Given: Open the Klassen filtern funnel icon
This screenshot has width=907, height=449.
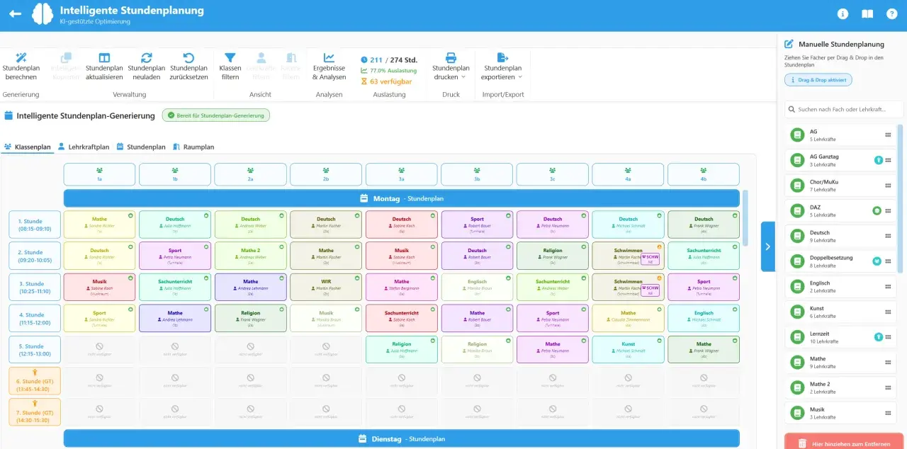Looking at the screenshot, I should [230, 57].
